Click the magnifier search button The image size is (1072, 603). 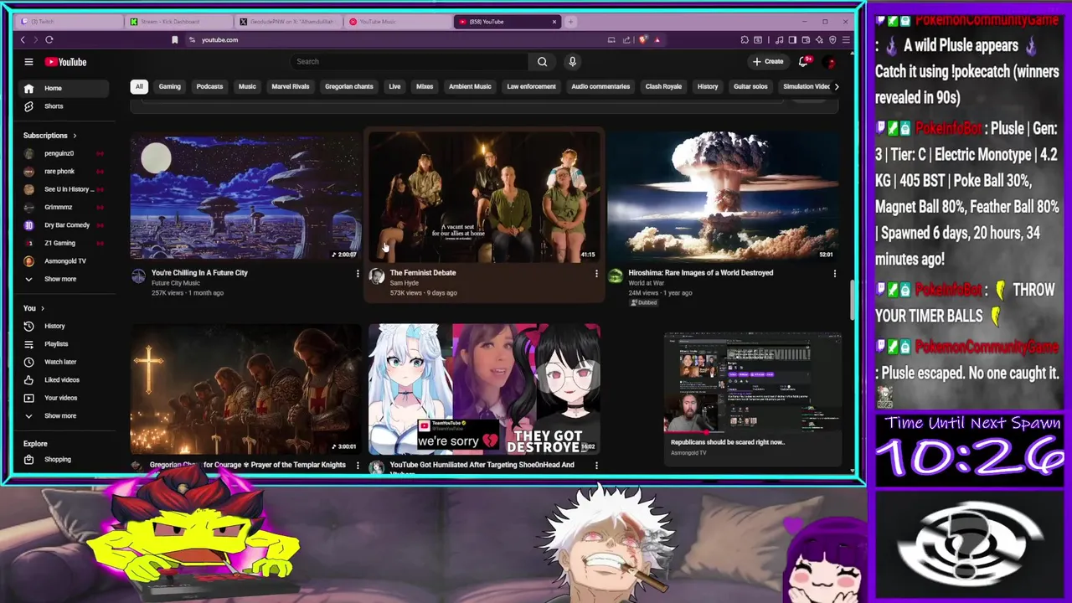tap(542, 61)
